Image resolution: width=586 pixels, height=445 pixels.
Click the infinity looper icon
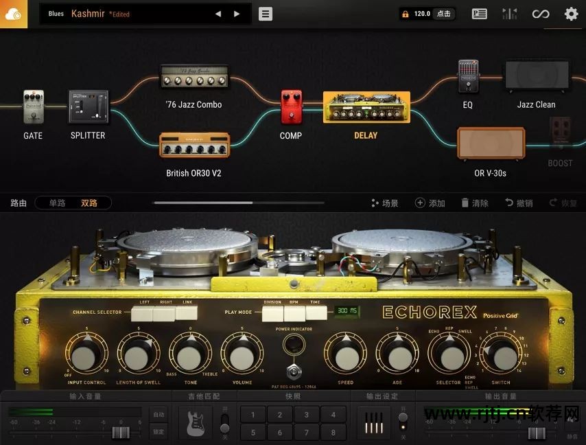(541, 14)
